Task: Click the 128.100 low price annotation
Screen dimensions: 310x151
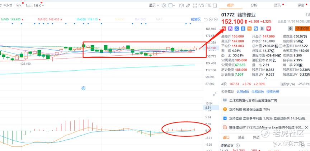Action: tap(25, 64)
